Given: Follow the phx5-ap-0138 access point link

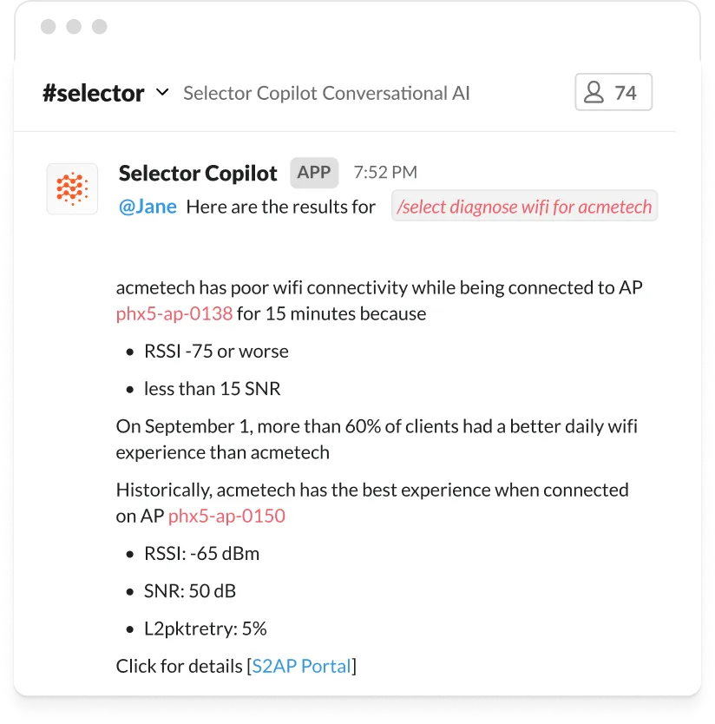Looking at the screenshot, I should (174, 313).
